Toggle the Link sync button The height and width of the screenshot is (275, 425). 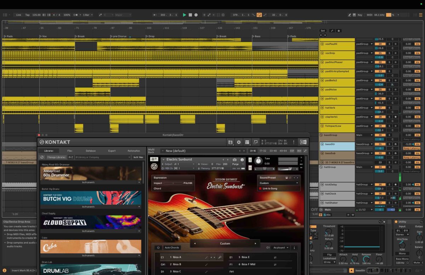click(x=18, y=15)
